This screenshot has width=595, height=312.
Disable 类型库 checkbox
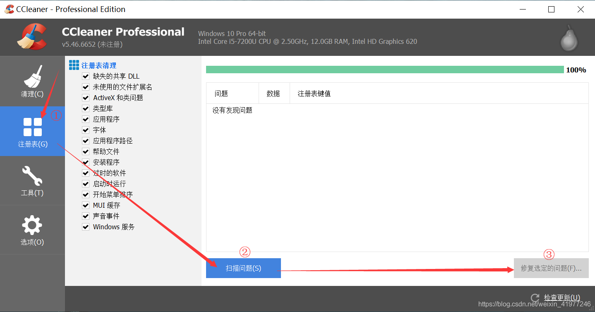click(x=86, y=108)
